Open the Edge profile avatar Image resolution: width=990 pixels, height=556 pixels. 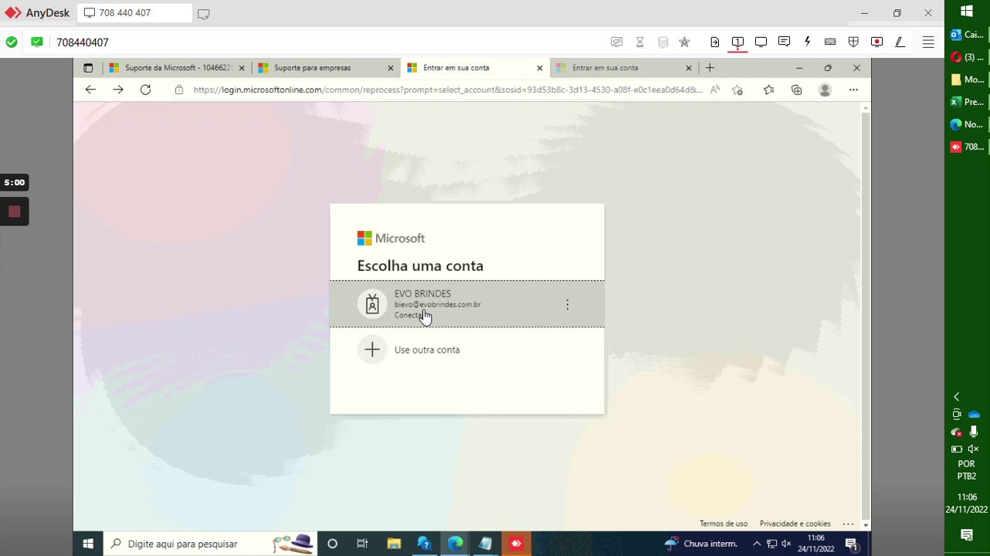tap(825, 90)
